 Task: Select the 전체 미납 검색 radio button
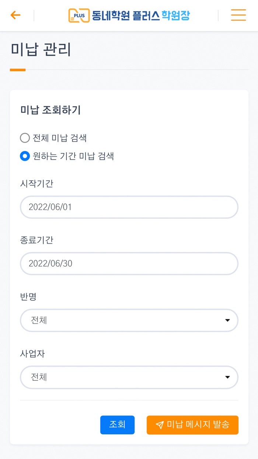[x=25, y=138]
